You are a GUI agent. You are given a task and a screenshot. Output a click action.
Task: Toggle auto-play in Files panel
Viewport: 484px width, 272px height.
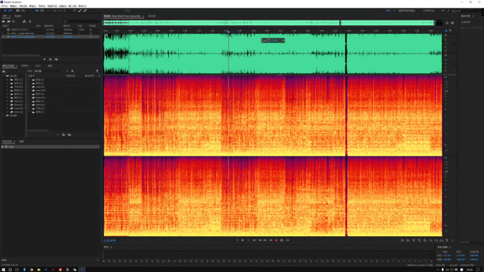56,59
